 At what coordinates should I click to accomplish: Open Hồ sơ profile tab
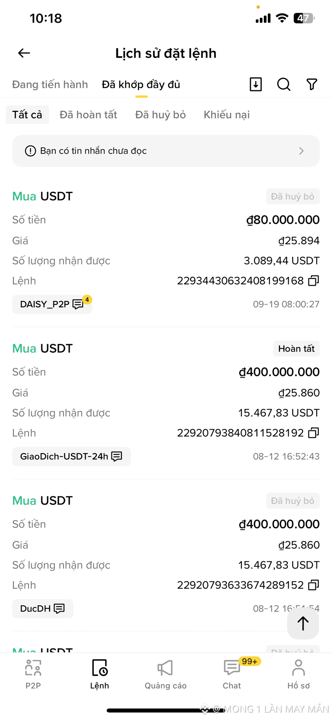click(298, 674)
